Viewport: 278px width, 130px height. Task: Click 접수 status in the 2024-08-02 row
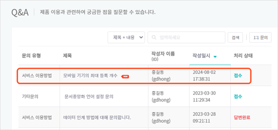click(x=238, y=76)
